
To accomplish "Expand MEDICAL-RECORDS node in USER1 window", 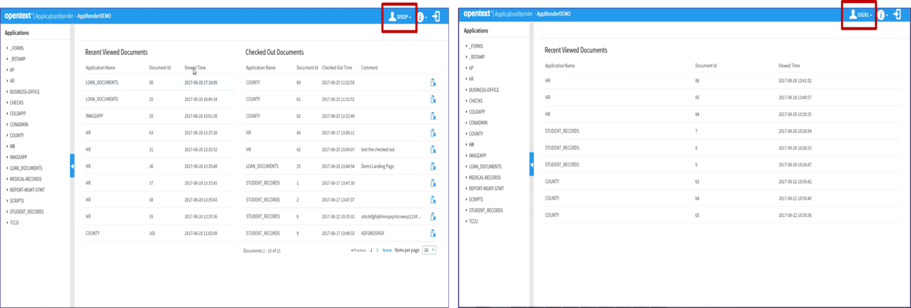I will 466,177.
